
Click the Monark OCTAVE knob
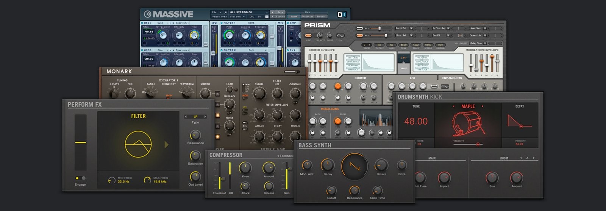(x=114, y=93)
